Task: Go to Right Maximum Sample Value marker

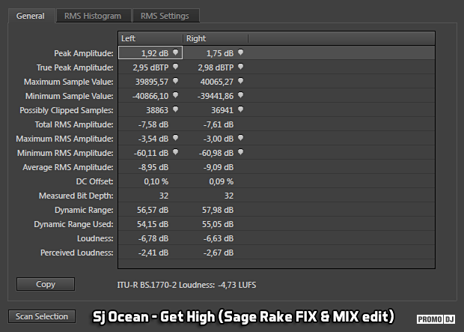Action: [x=240, y=81]
